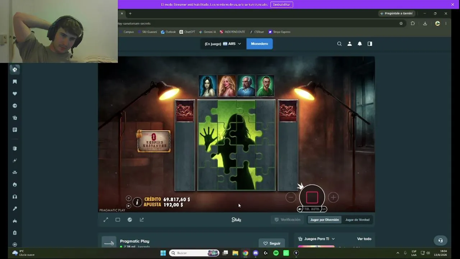
Task: Open favorites heart icon in sidebar
Action: tap(15, 94)
